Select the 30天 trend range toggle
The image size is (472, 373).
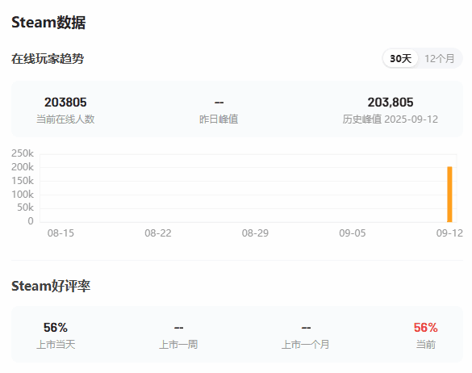[400, 58]
